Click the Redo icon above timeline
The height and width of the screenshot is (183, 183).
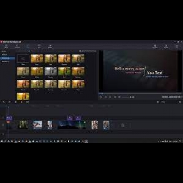(x=10, y=102)
